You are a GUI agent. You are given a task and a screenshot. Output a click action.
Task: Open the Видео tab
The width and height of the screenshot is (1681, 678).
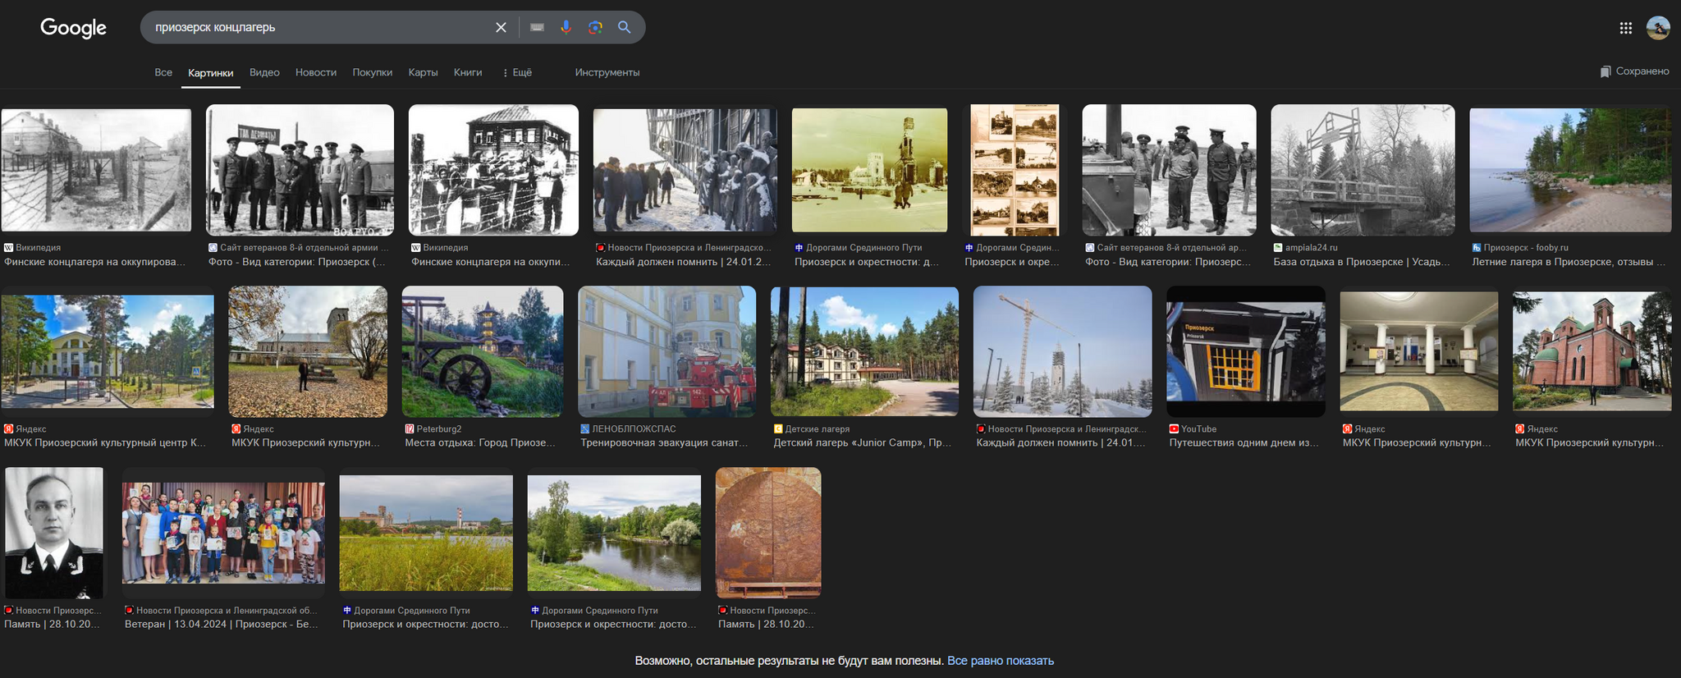pos(264,72)
